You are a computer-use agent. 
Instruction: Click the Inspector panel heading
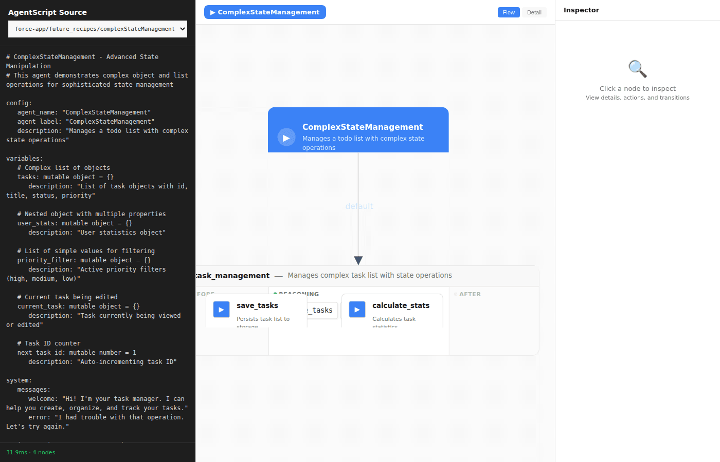point(581,10)
